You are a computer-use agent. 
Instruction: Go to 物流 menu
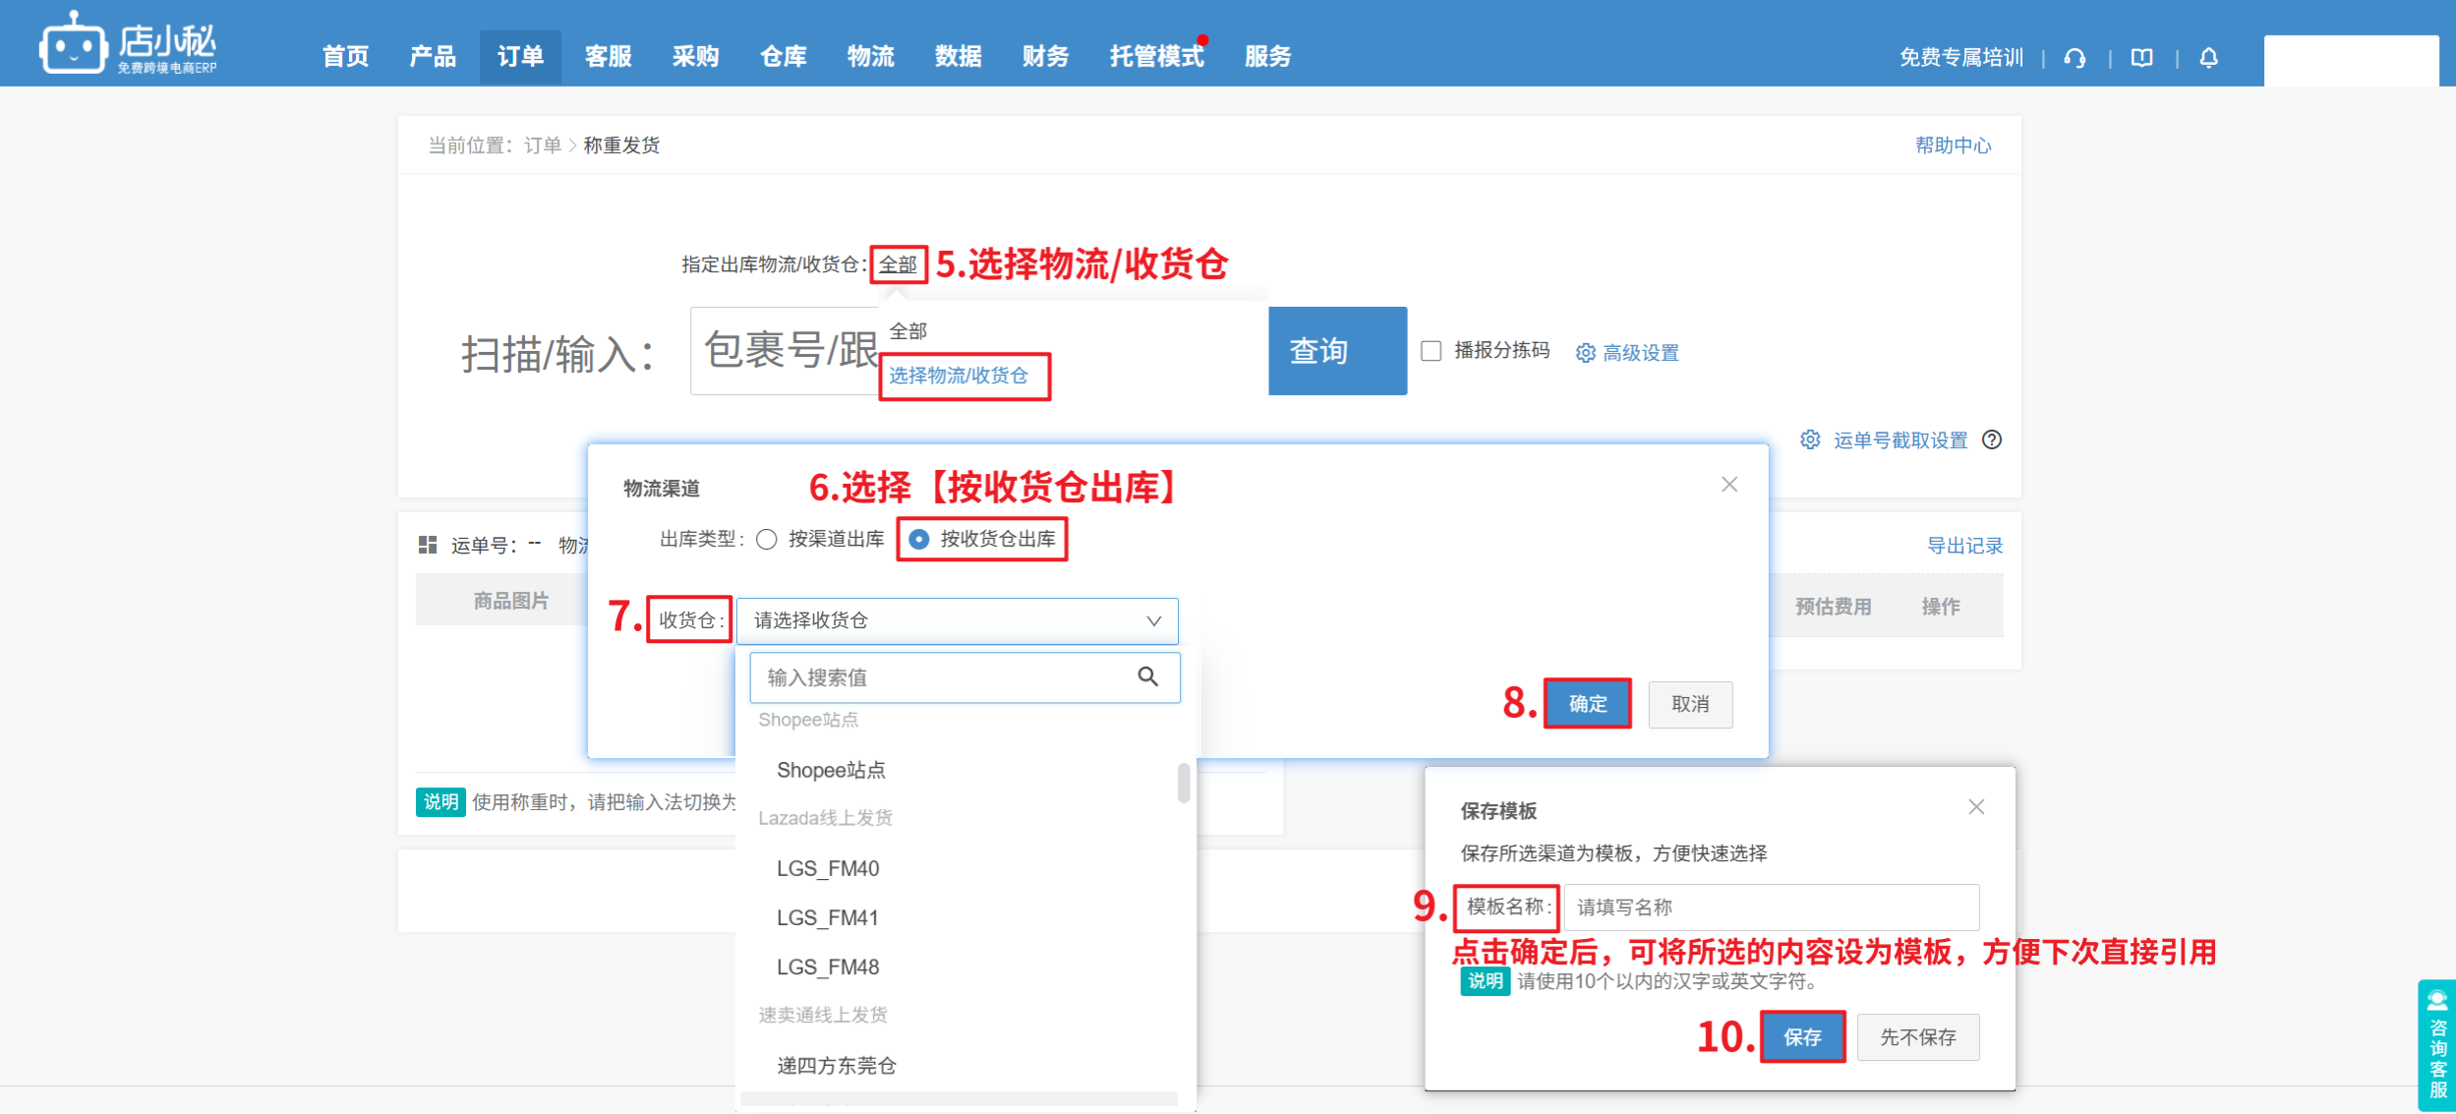tap(870, 57)
